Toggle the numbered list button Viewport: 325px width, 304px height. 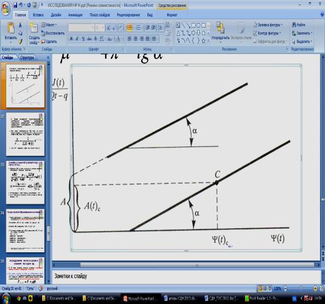(x=139, y=28)
